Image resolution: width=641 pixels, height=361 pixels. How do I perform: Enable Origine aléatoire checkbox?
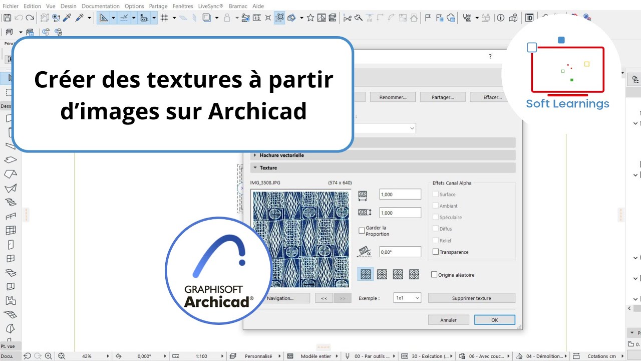(434, 275)
